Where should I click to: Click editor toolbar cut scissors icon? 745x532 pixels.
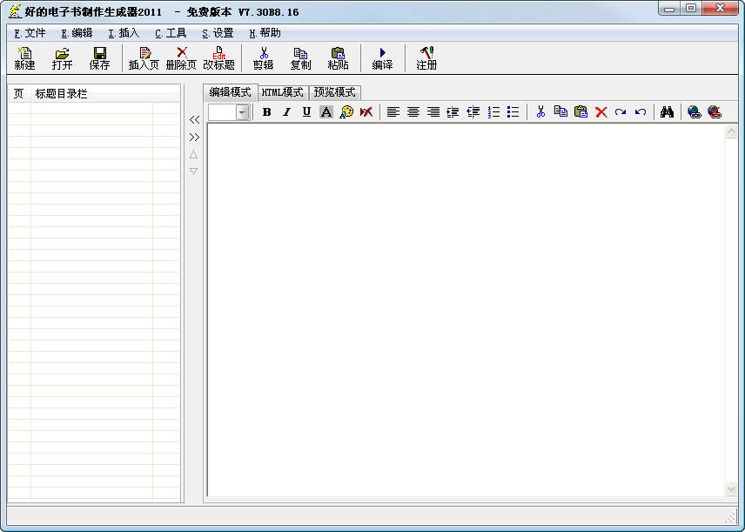(540, 112)
